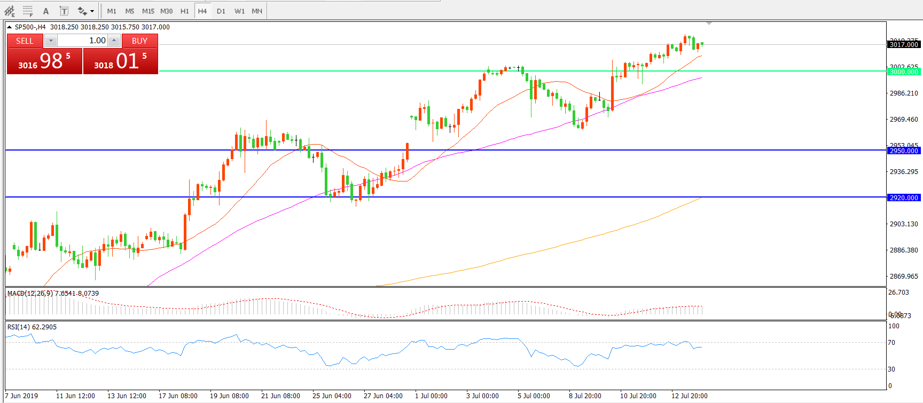Switch chart to M1 timeframe
Viewport: 923px width, 403px height.
(112, 11)
